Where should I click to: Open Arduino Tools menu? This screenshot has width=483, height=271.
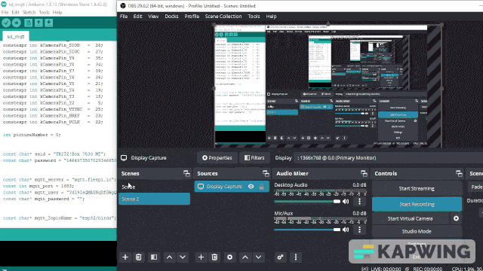(x=44, y=12)
